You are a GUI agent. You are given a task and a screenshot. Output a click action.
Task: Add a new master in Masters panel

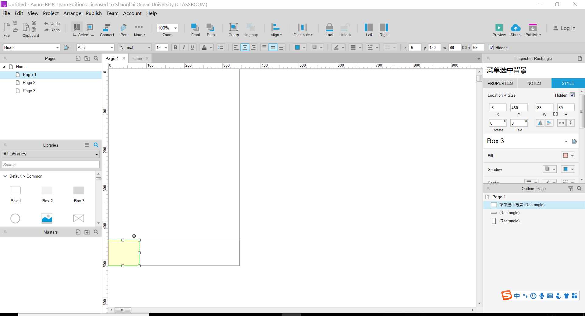click(x=78, y=232)
